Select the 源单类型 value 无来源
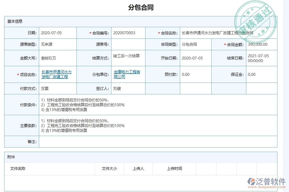This screenshot has height=192, width=289. [x=48, y=44]
